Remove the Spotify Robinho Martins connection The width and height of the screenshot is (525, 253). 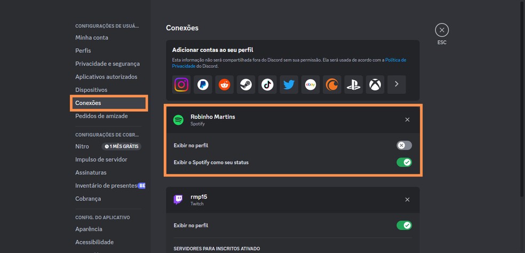tap(407, 120)
